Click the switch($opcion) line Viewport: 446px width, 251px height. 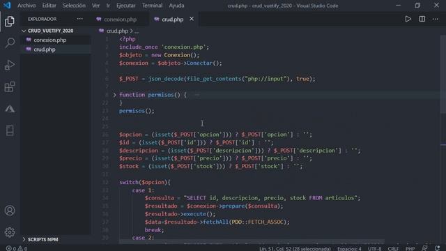coord(145,183)
